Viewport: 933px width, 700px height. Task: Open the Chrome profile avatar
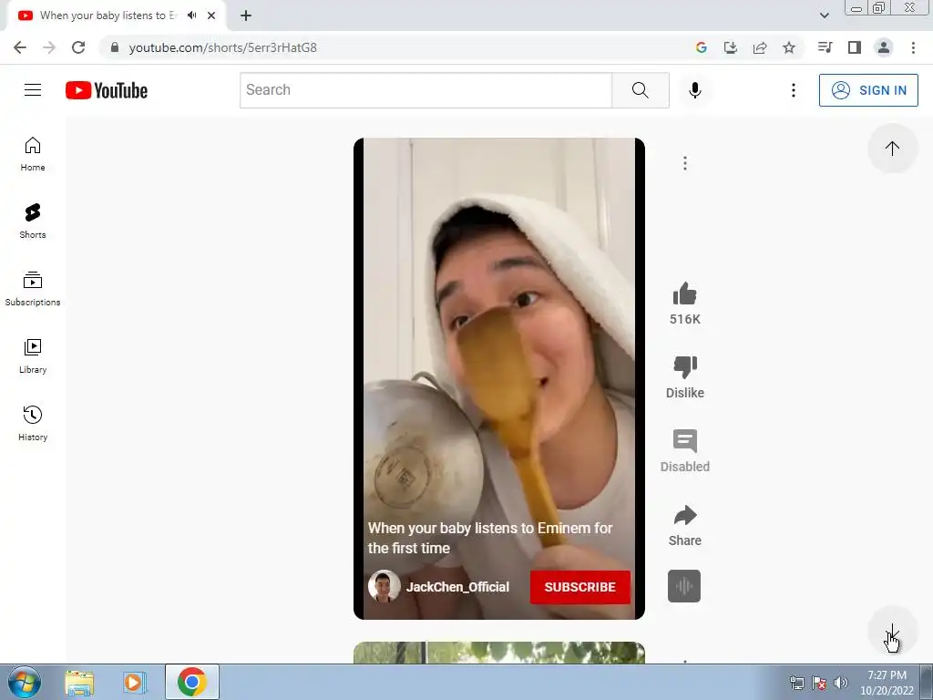[884, 47]
